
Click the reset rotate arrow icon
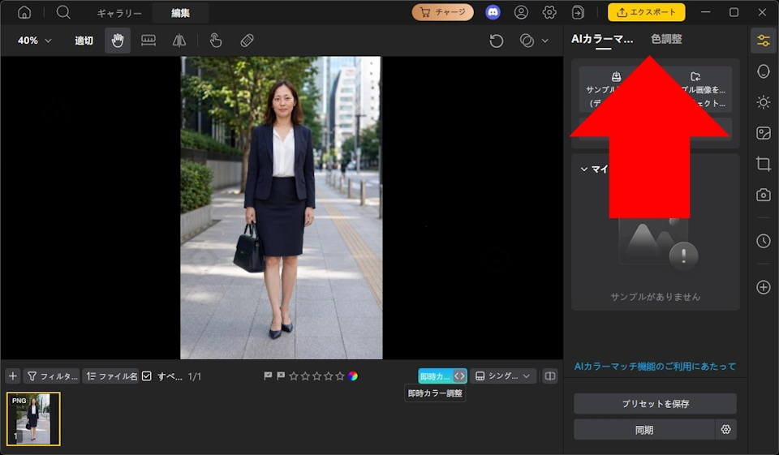pyautogui.click(x=497, y=41)
